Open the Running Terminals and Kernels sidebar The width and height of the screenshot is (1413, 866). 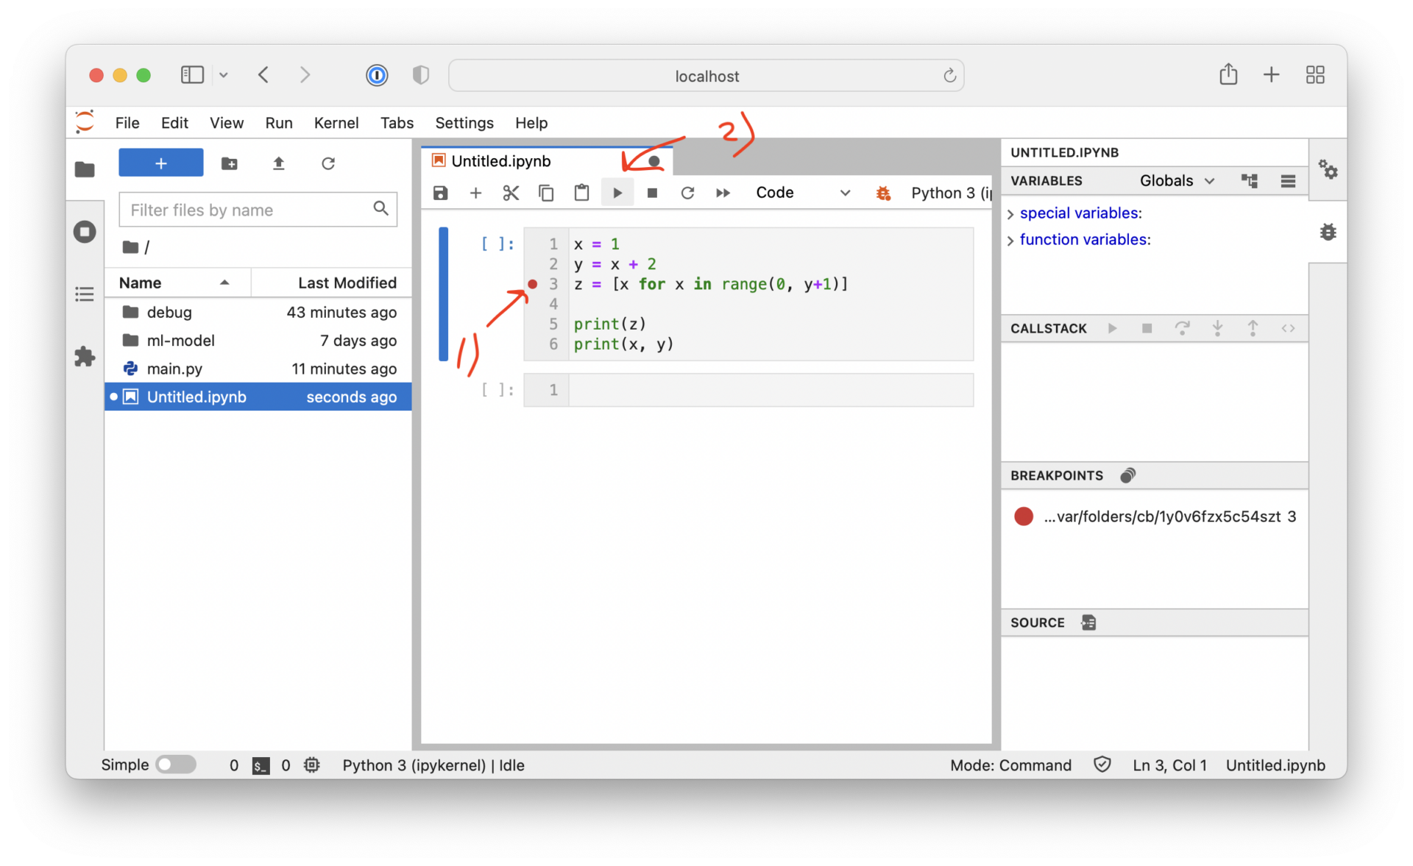85,231
